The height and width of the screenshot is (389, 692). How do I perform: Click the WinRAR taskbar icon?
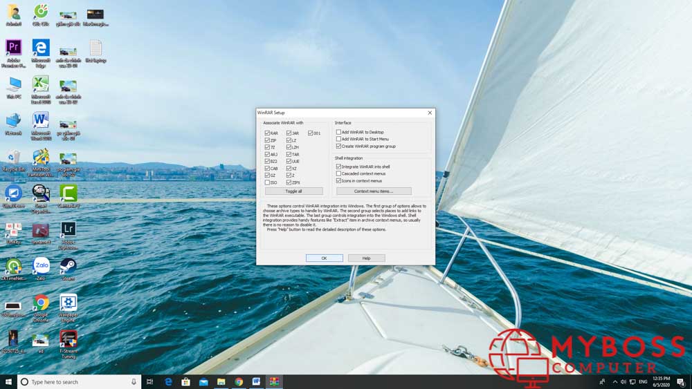[274, 381]
